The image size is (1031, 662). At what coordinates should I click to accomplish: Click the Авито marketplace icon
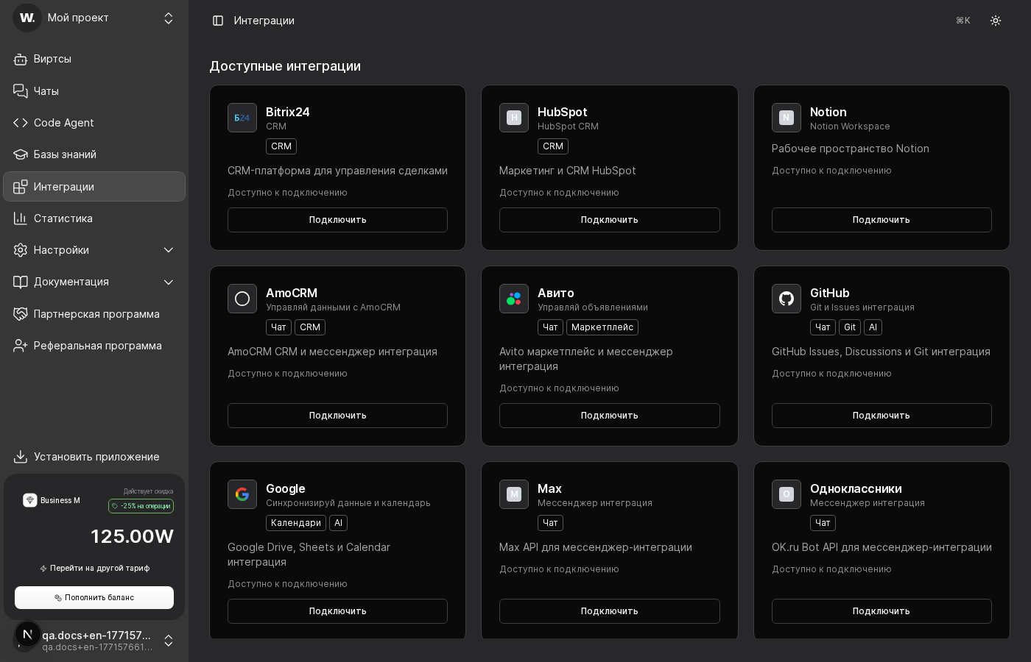click(514, 299)
